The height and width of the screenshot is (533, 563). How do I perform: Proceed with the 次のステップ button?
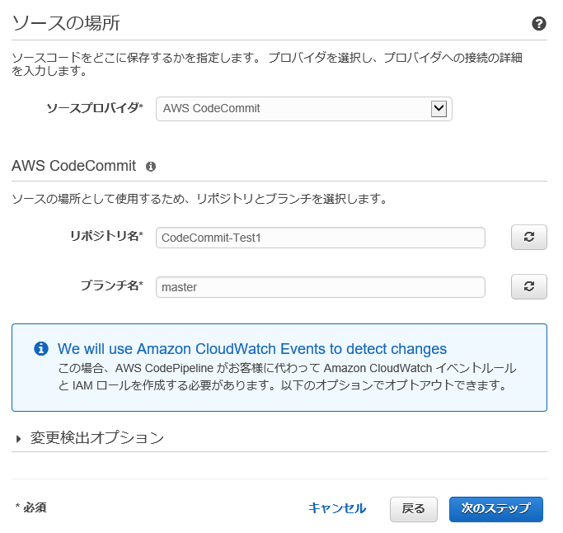pyautogui.click(x=496, y=509)
